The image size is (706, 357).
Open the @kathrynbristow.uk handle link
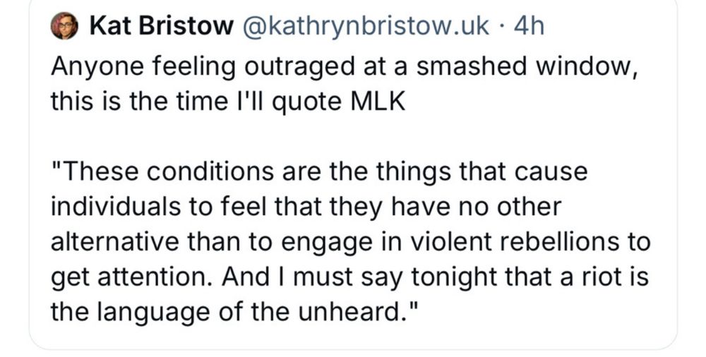pyautogui.click(x=365, y=26)
